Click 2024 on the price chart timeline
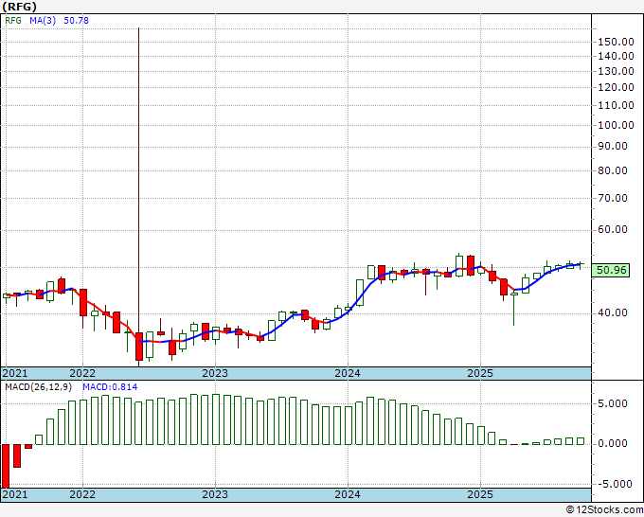644x517 pixels. (x=348, y=373)
